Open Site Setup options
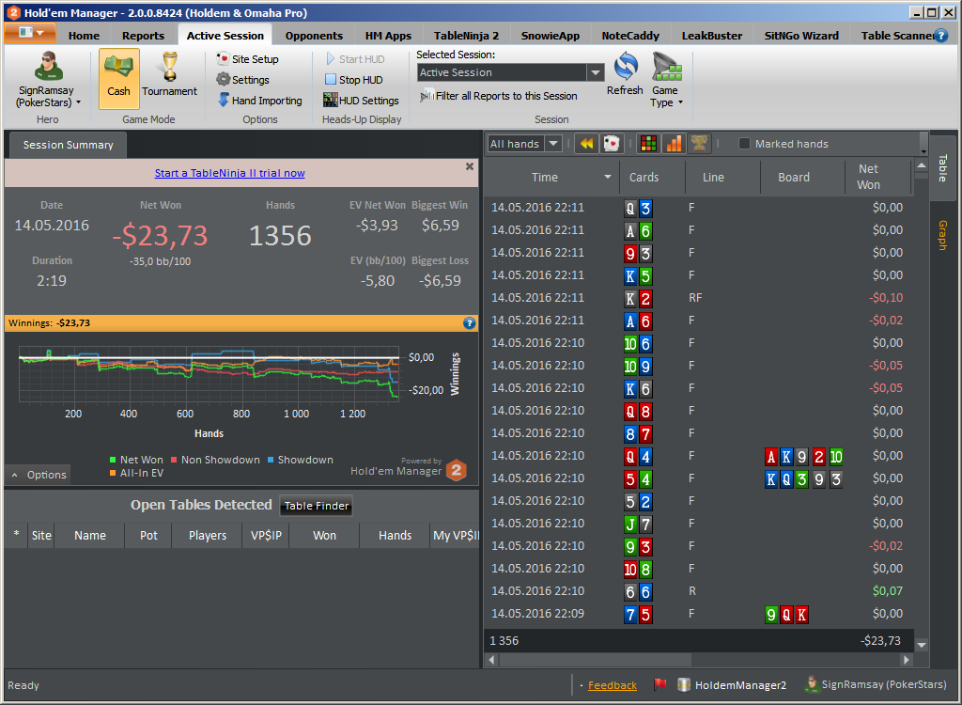Image resolution: width=962 pixels, height=705 pixels. pyautogui.click(x=247, y=59)
